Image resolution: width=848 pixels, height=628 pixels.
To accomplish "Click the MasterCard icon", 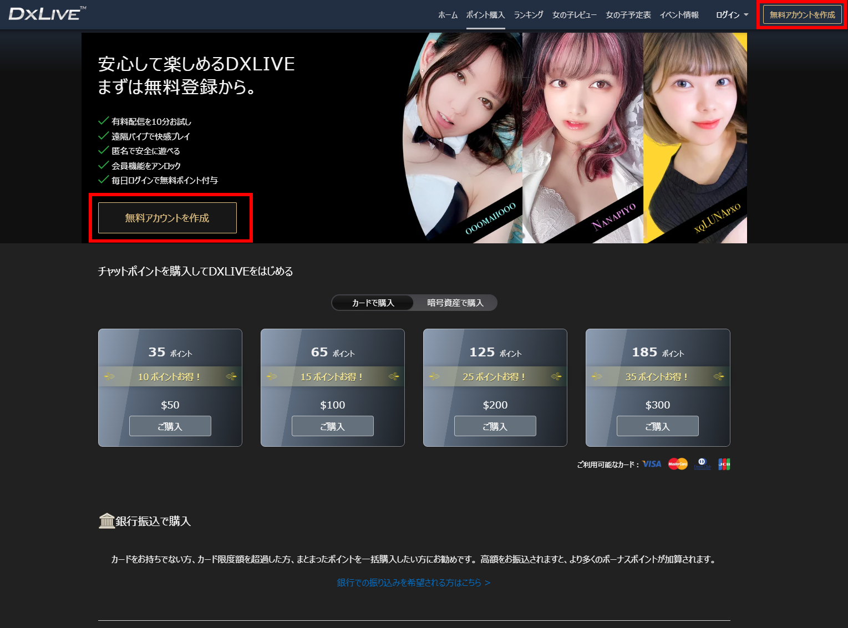I will pos(677,464).
